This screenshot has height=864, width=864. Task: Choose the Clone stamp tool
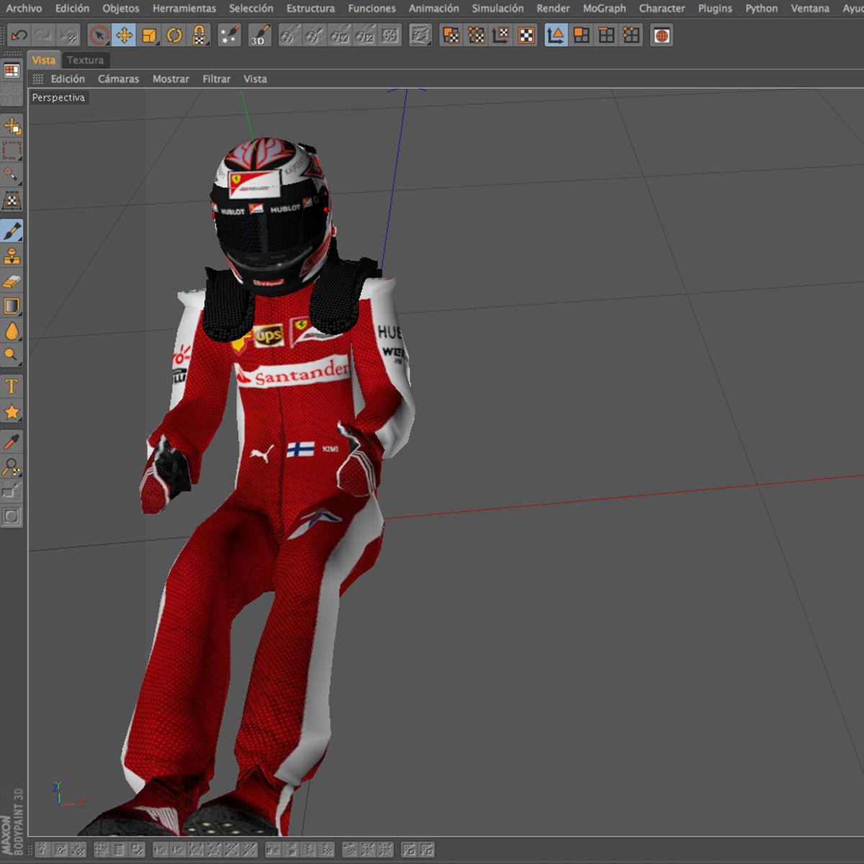point(12,256)
